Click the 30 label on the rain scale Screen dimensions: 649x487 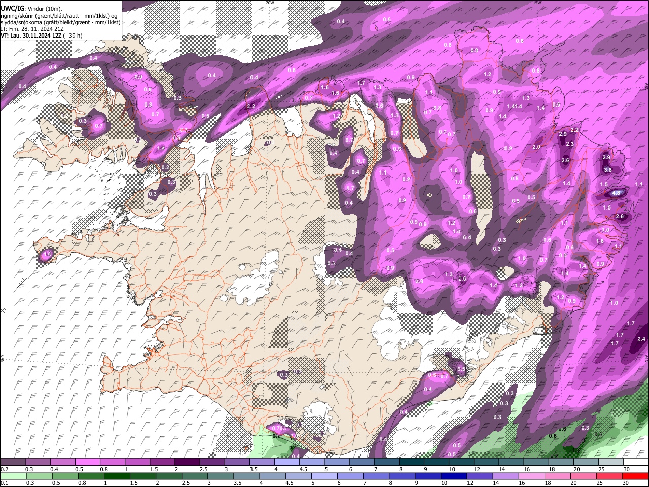click(626, 483)
